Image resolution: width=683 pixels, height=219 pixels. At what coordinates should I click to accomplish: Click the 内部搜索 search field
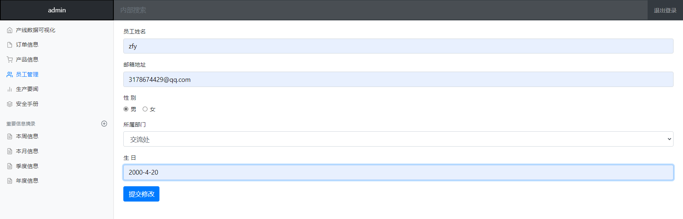[x=379, y=10]
